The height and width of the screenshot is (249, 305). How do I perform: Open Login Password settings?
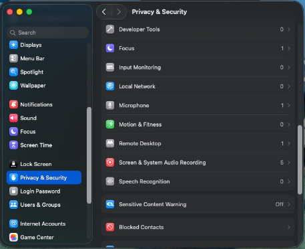pos(44,191)
